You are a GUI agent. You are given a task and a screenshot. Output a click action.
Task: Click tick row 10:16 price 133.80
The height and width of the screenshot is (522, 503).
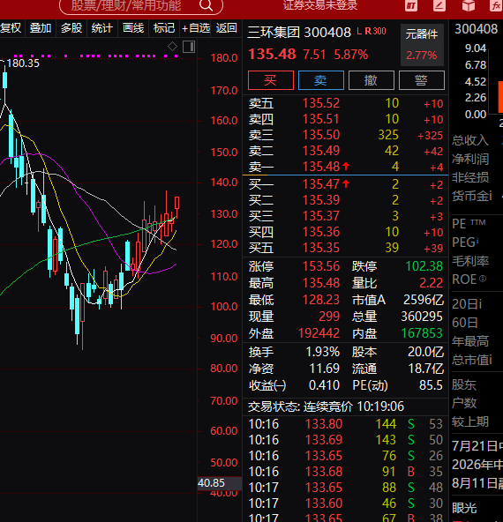tap(345, 424)
